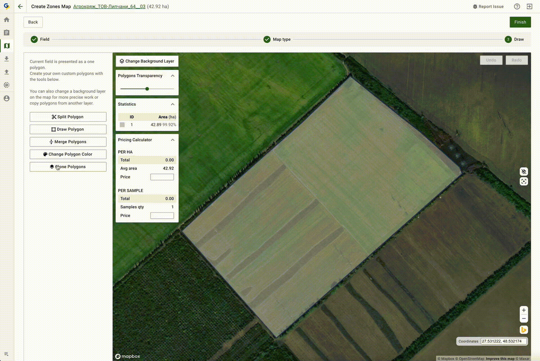The height and width of the screenshot is (361, 540).
Task: Toggle the polygon layers visibility icon
Action: coord(524,171)
